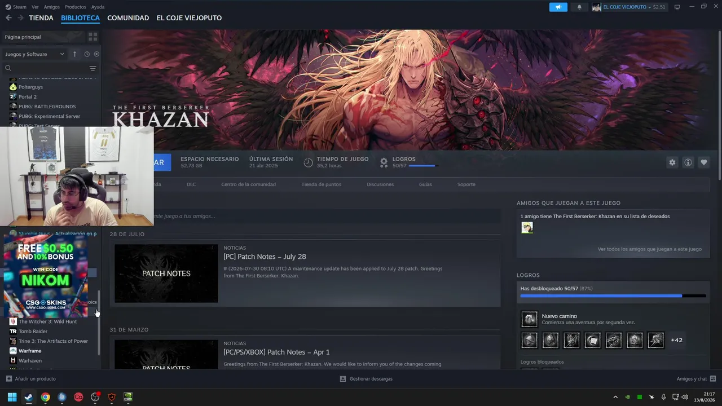This screenshot has width=722, height=406.
Task: Click the profile avatar picture
Action: (597, 7)
